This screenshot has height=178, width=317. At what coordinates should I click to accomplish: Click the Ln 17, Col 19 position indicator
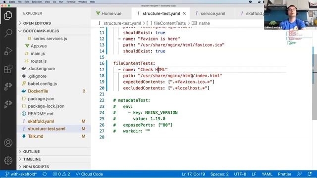(193, 174)
